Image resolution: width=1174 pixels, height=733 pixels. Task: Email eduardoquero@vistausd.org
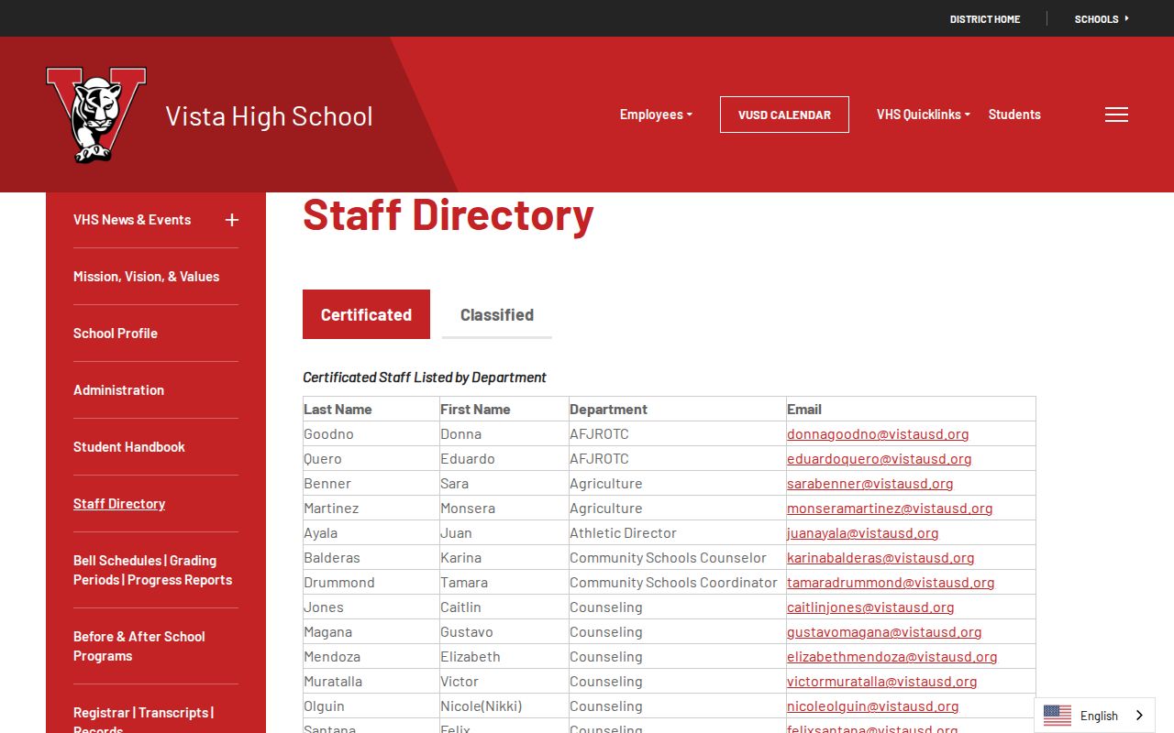[879, 459]
